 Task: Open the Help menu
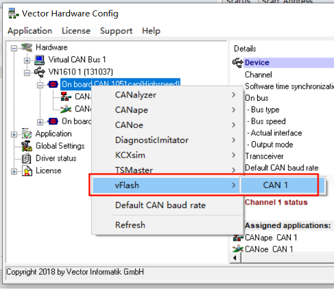click(x=151, y=31)
